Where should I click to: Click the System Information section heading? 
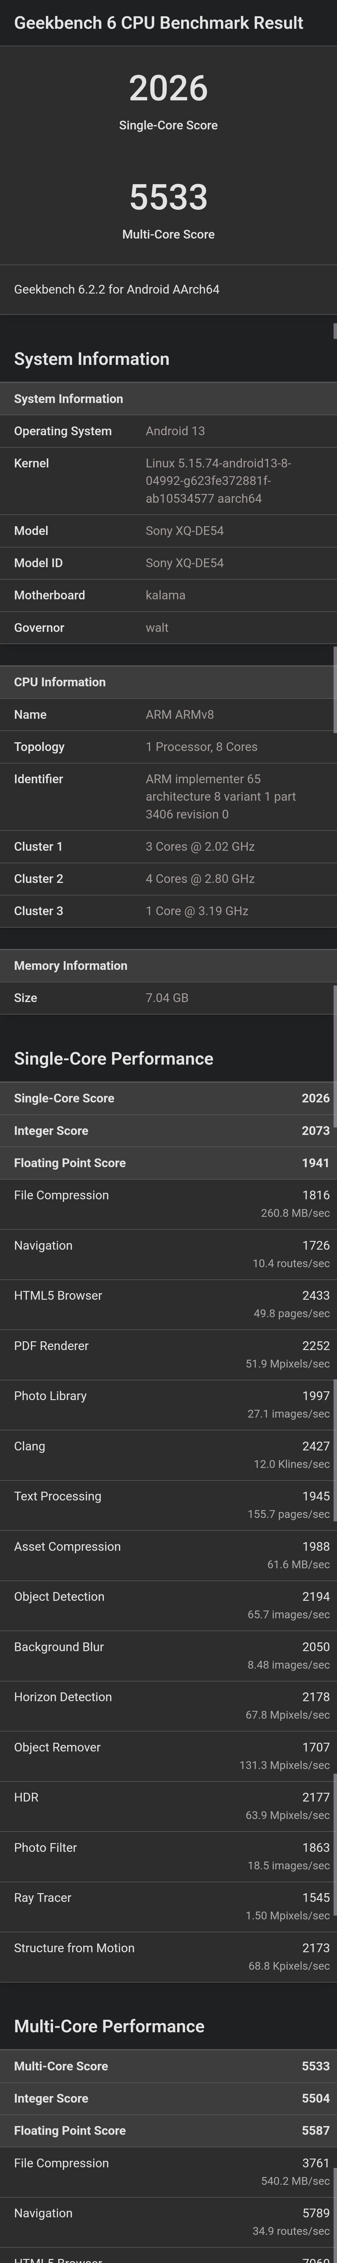coord(91,358)
